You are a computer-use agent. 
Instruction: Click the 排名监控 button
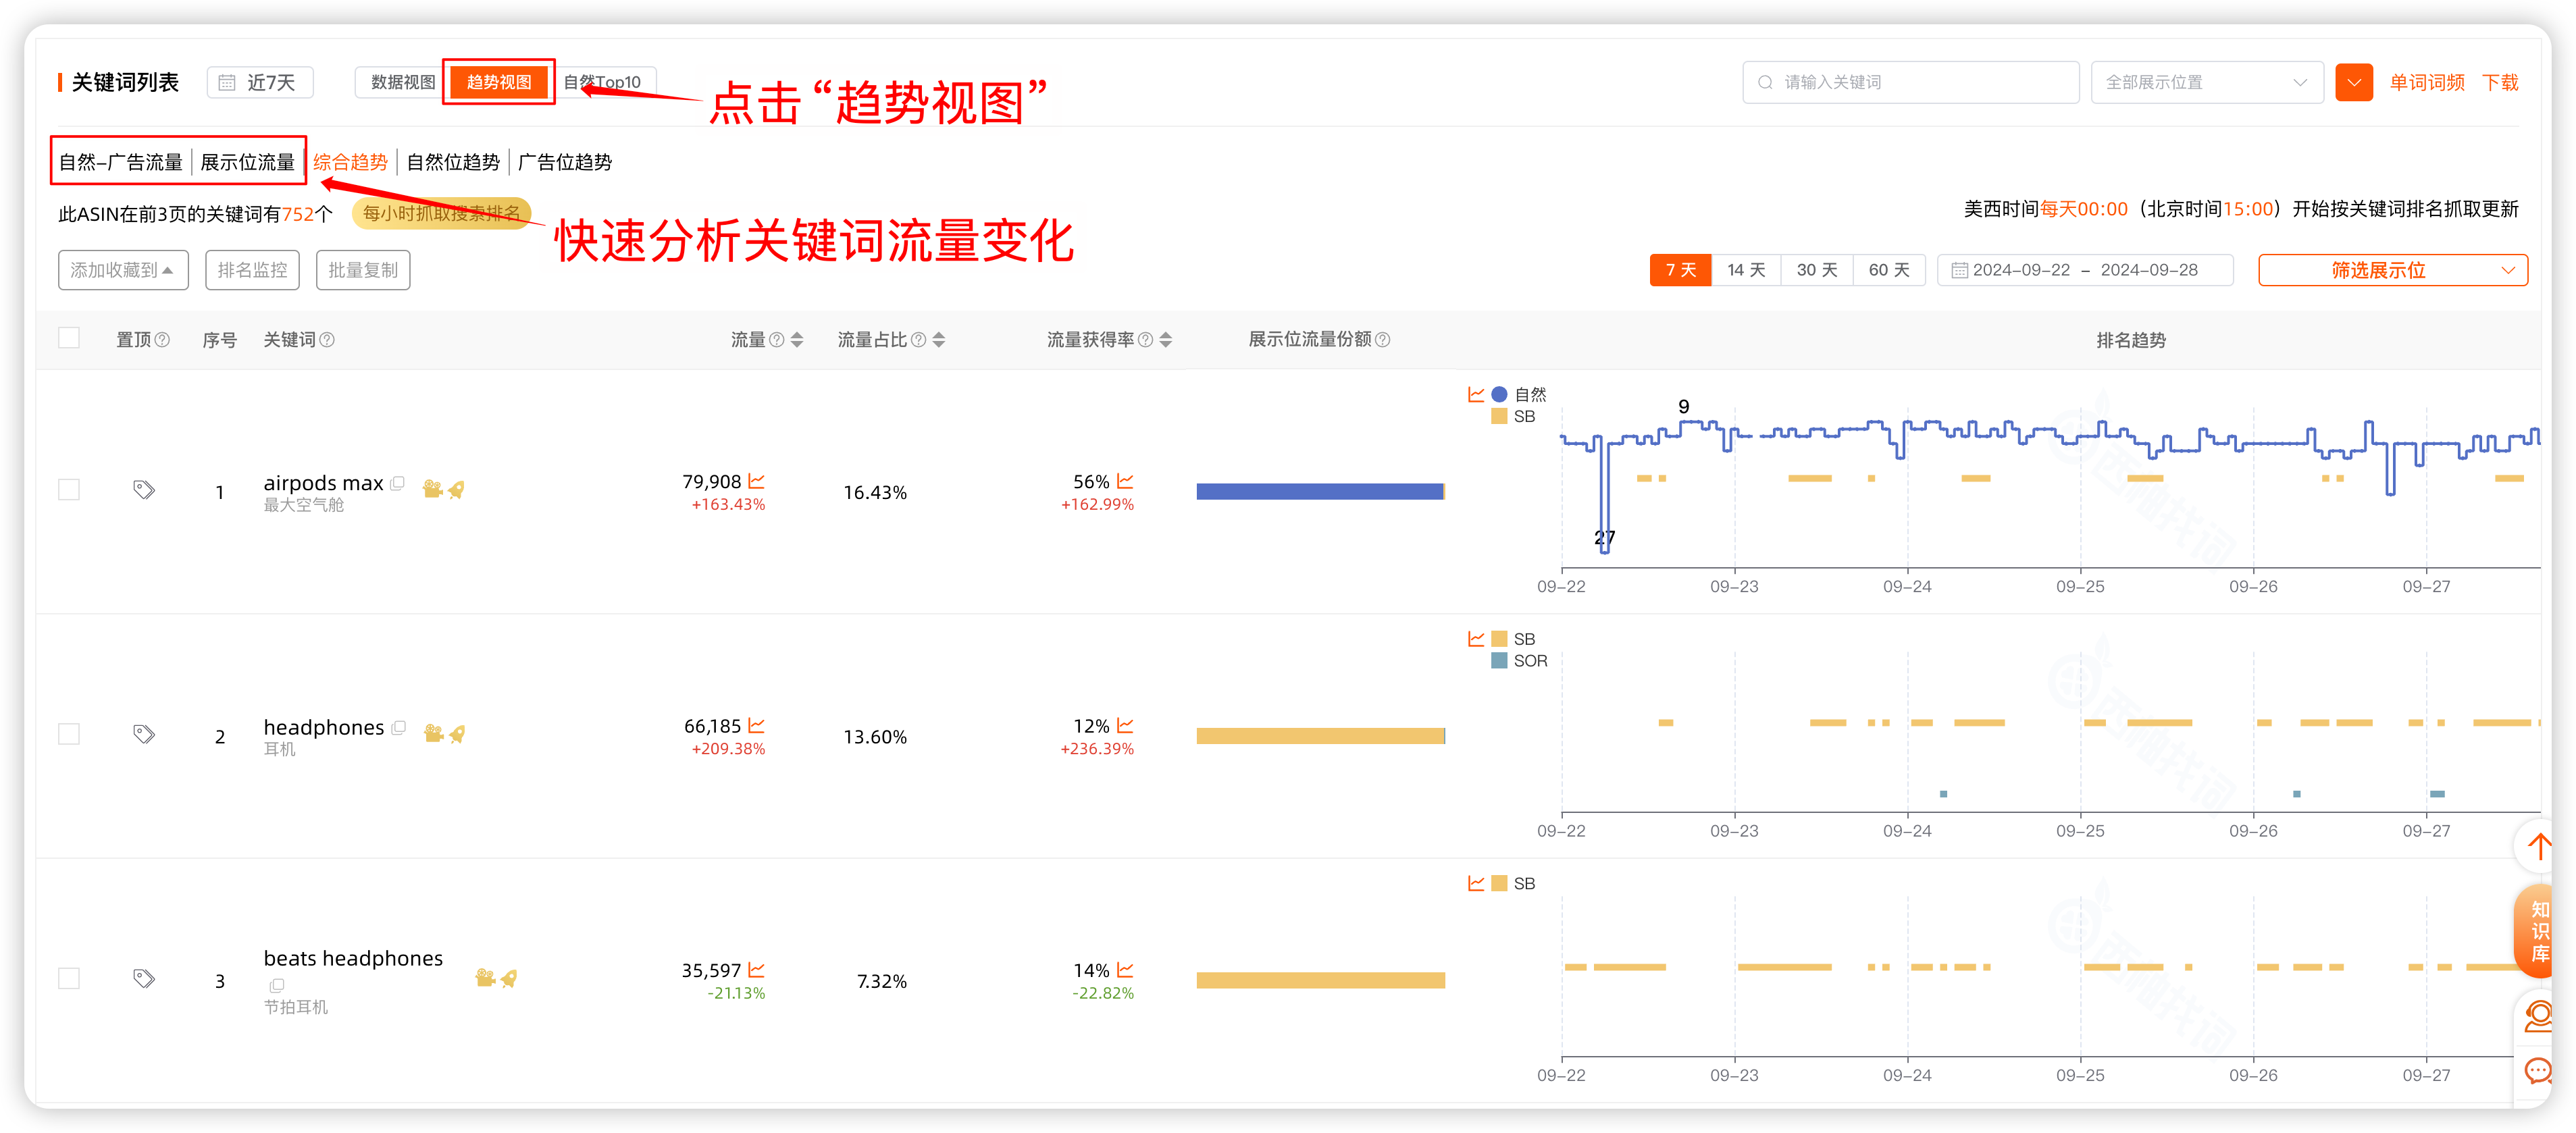click(252, 270)
